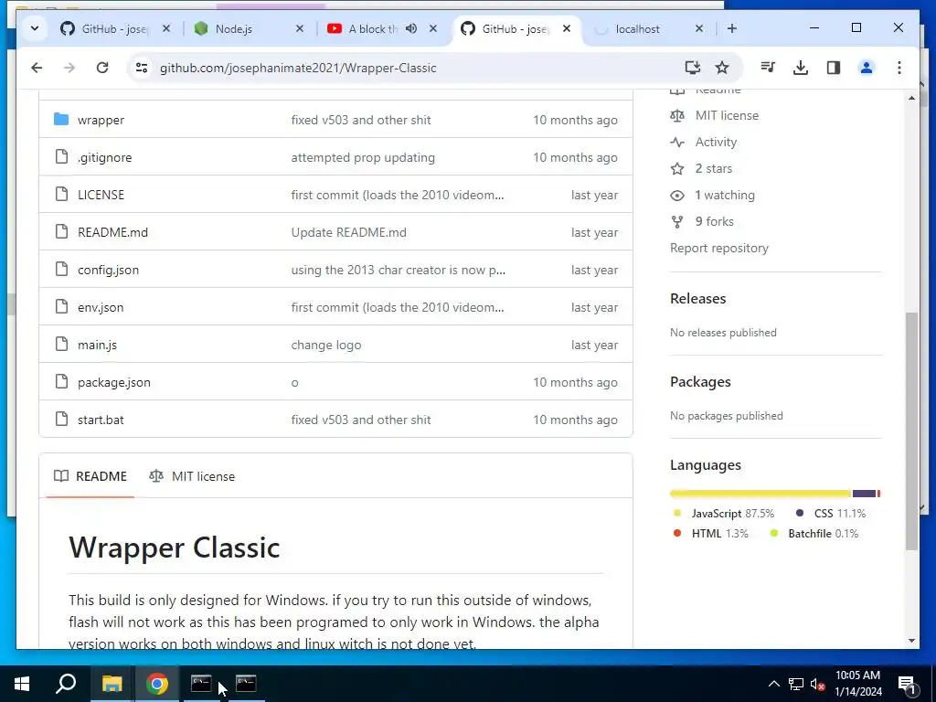The width and height of the screenshot is (936, 702).
Task: Open the 'o' commit for package.json
Action: 295,383
